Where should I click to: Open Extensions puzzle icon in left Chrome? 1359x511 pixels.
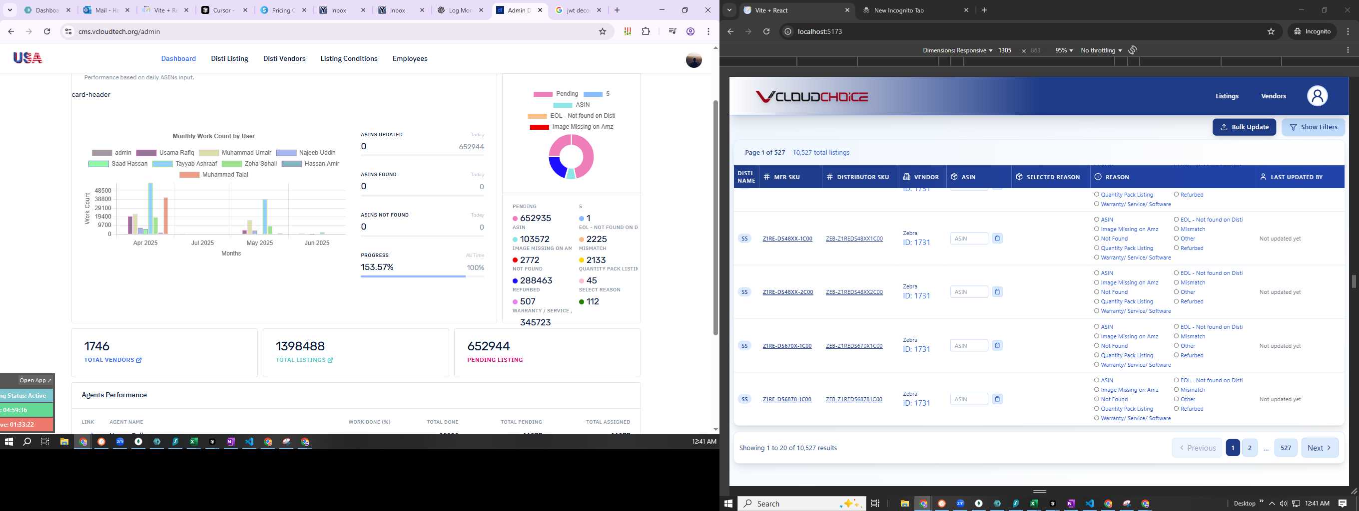646,31
